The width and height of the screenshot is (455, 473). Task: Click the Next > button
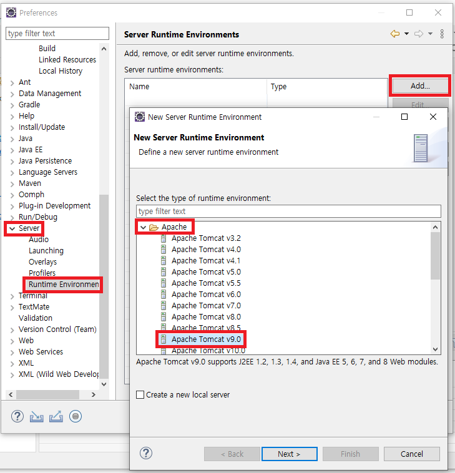coord(290,454)
